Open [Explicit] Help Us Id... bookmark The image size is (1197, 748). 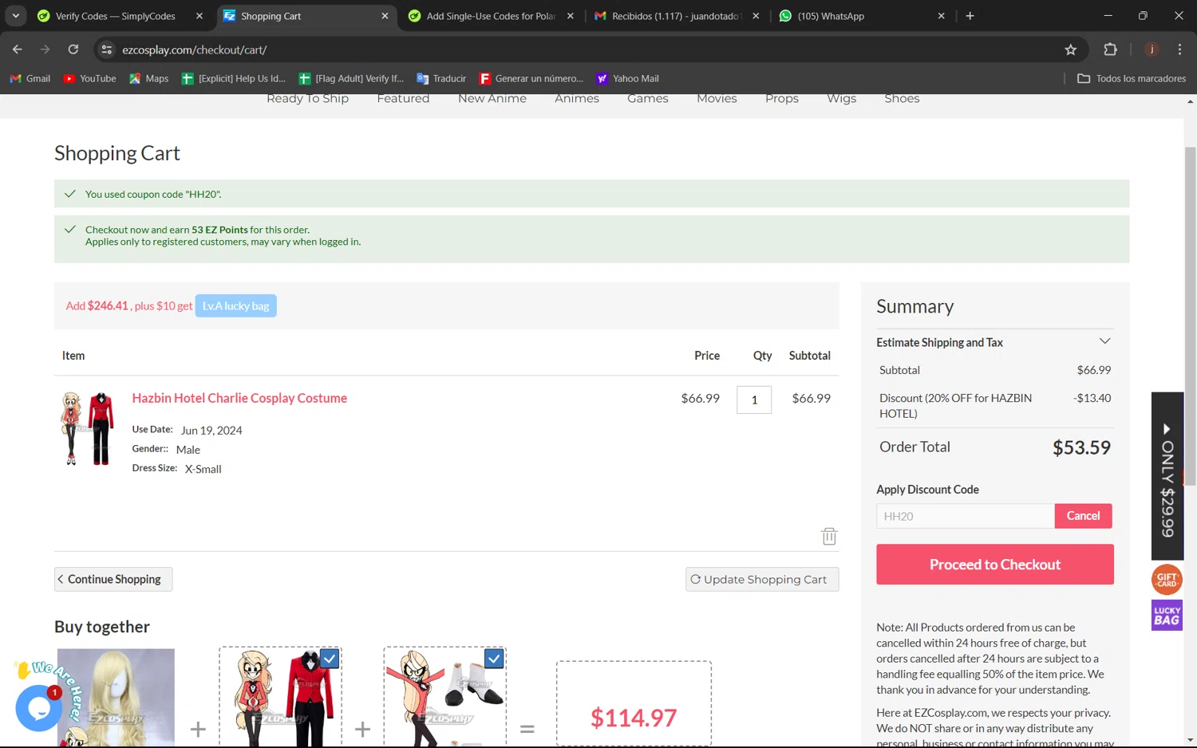(x=233, y=78)
